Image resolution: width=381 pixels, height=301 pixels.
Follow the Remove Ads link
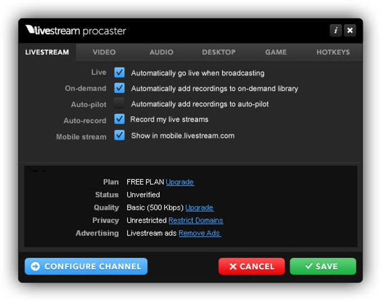point(199,233)
